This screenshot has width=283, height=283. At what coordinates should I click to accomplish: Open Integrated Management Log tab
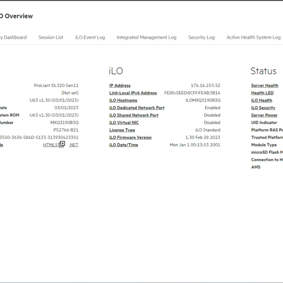[147, 37]
